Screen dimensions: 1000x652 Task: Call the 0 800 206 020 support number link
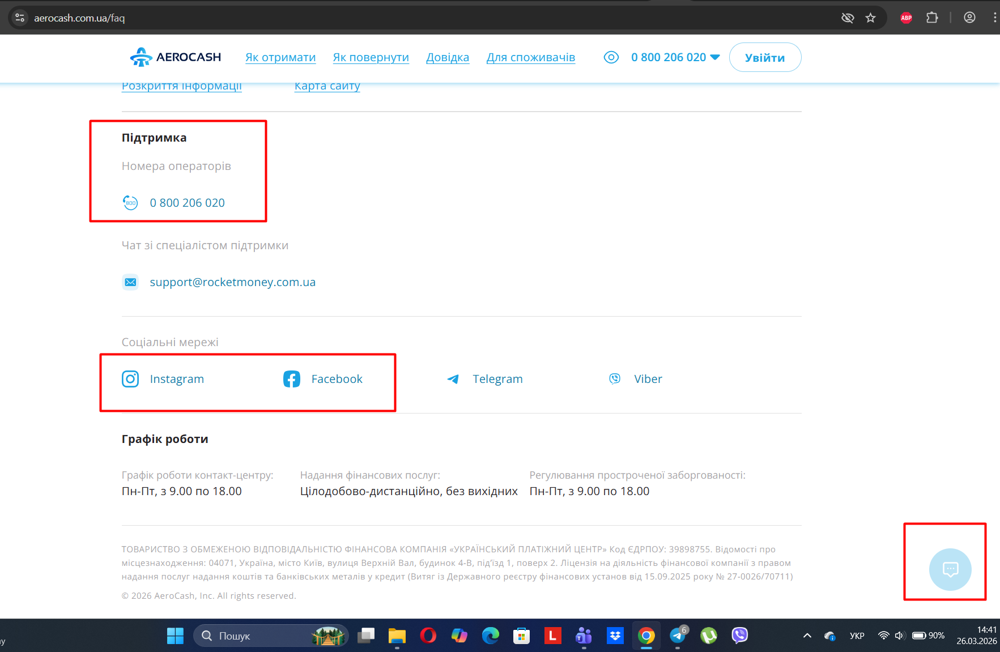pyautogui.click(x=188, y=203)
